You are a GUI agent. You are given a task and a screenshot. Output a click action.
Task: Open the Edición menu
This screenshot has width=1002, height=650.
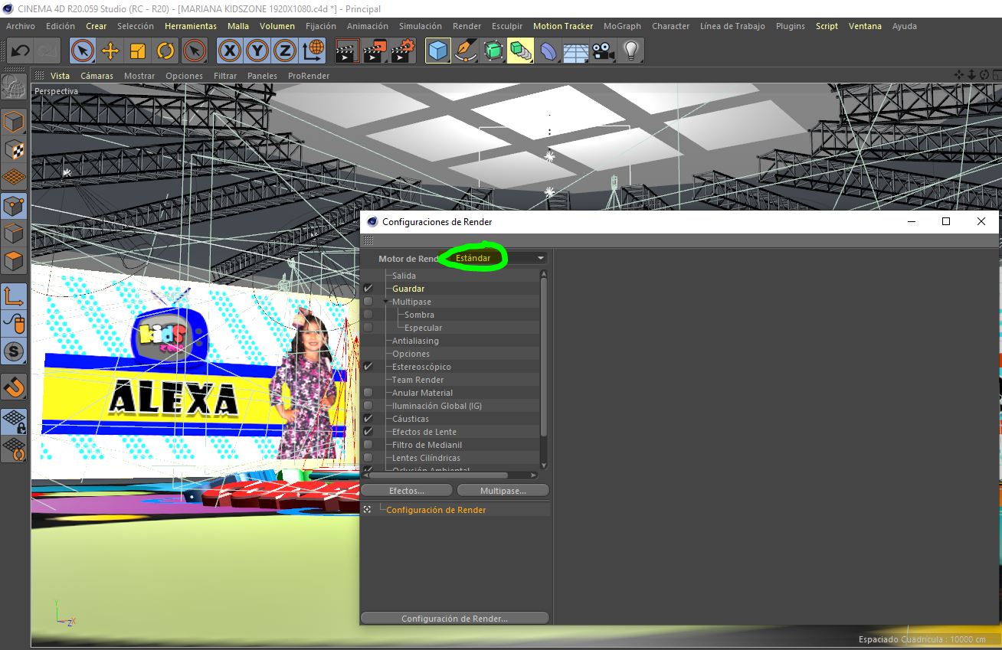tap(61, 26)
